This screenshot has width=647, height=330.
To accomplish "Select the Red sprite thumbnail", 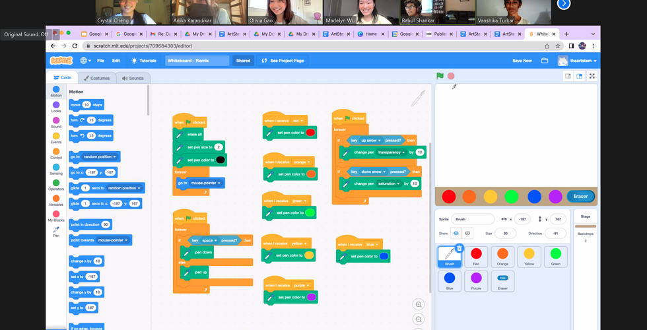I will (476, 257).
